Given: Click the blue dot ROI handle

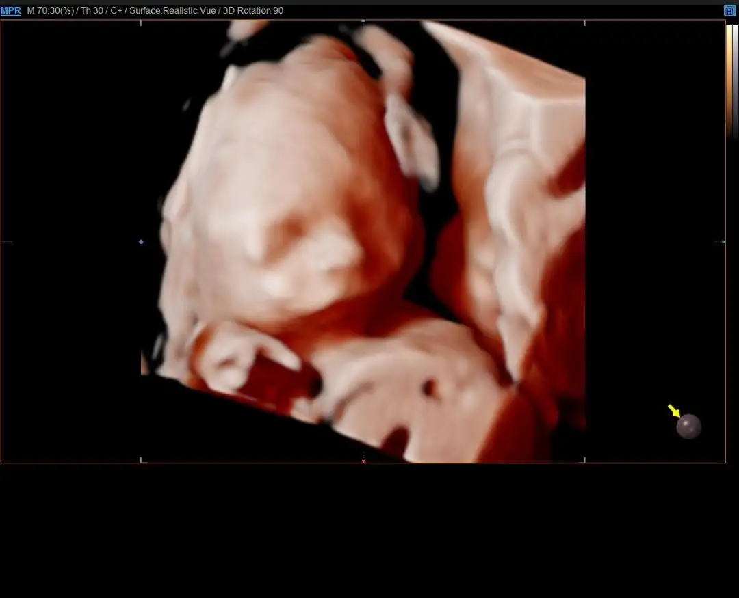Looking at the screenshot, I should click(141, 242).
